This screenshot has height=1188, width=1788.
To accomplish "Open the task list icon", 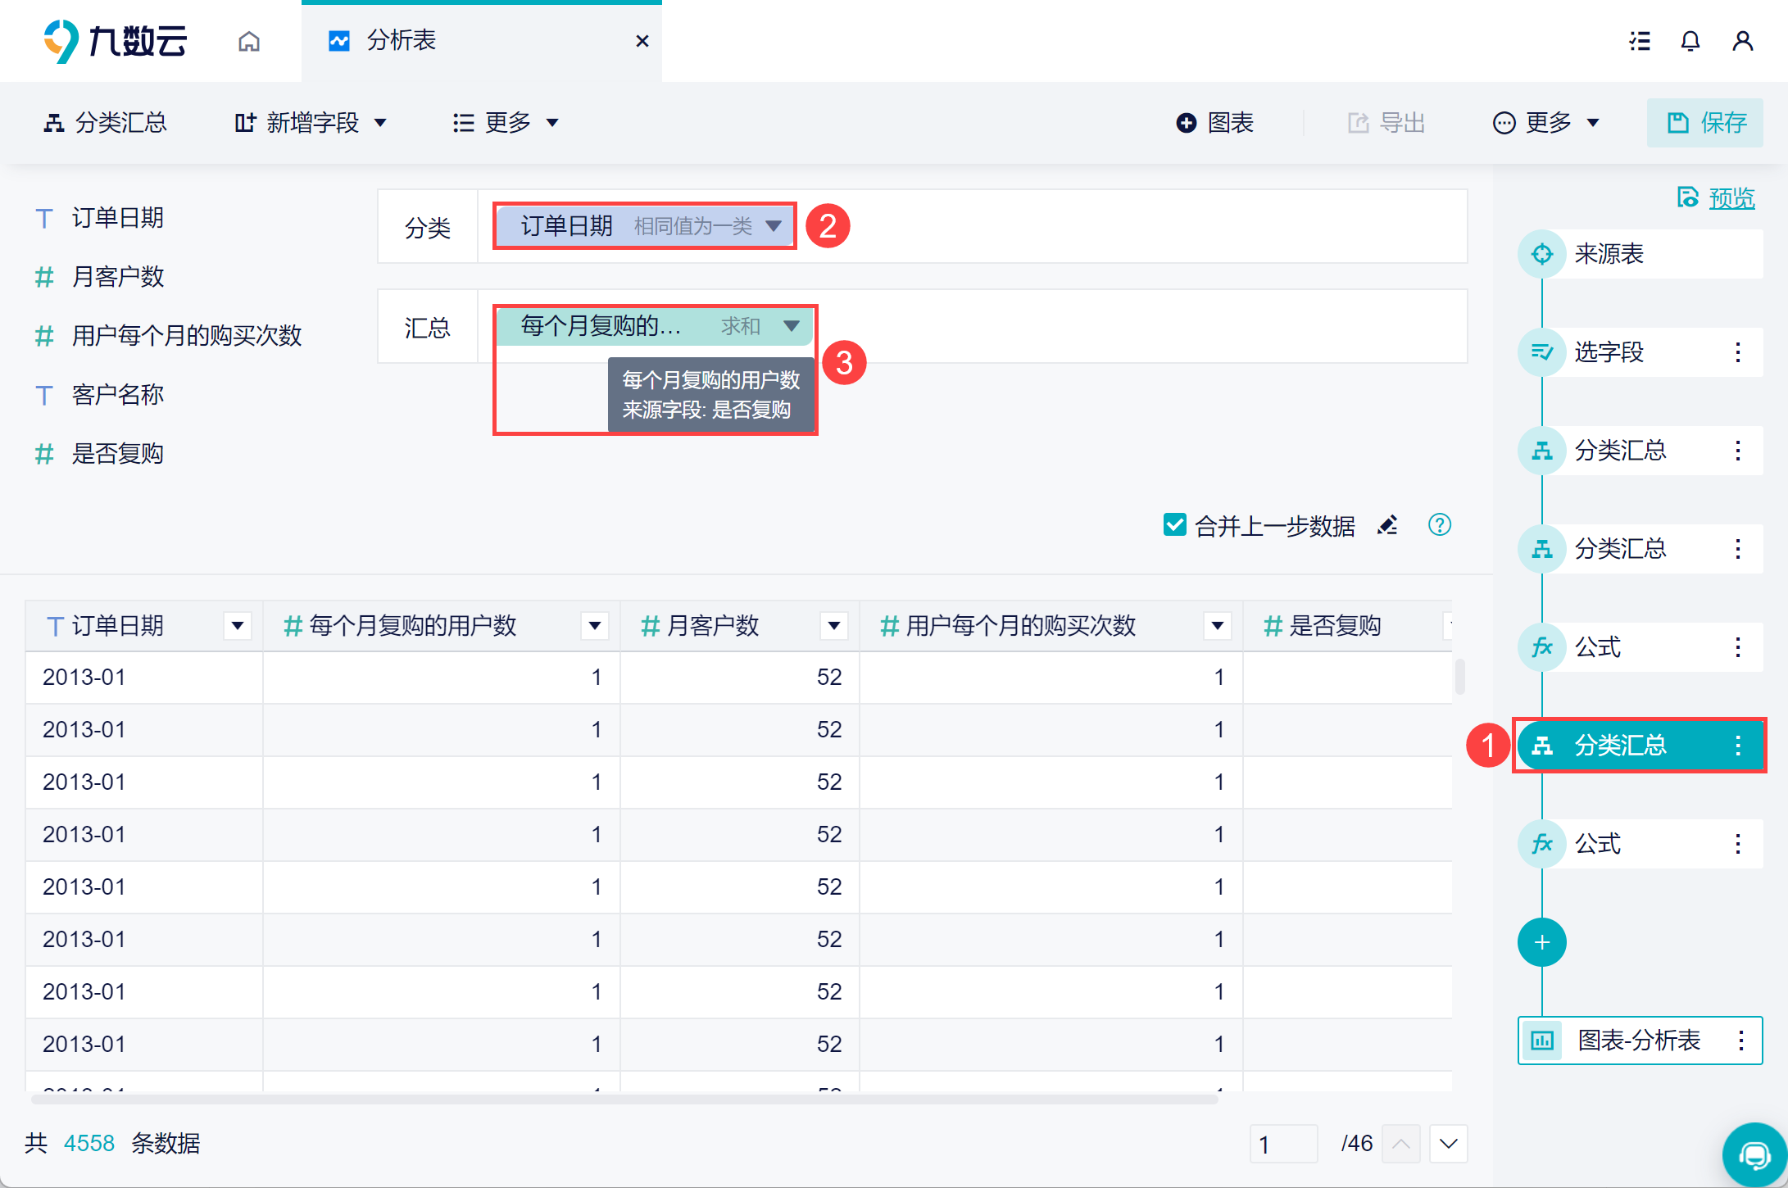I will [1639, 41].
